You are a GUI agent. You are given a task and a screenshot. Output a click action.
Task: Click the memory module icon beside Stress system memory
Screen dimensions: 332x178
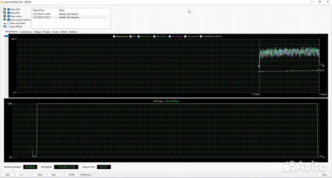(5, 20)
